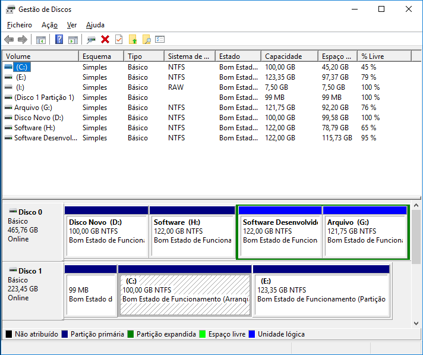The height and width of the screenshot is (355, 423).
Task: Click the 223,45 GB Disco 1 size label
Action: 23,289
